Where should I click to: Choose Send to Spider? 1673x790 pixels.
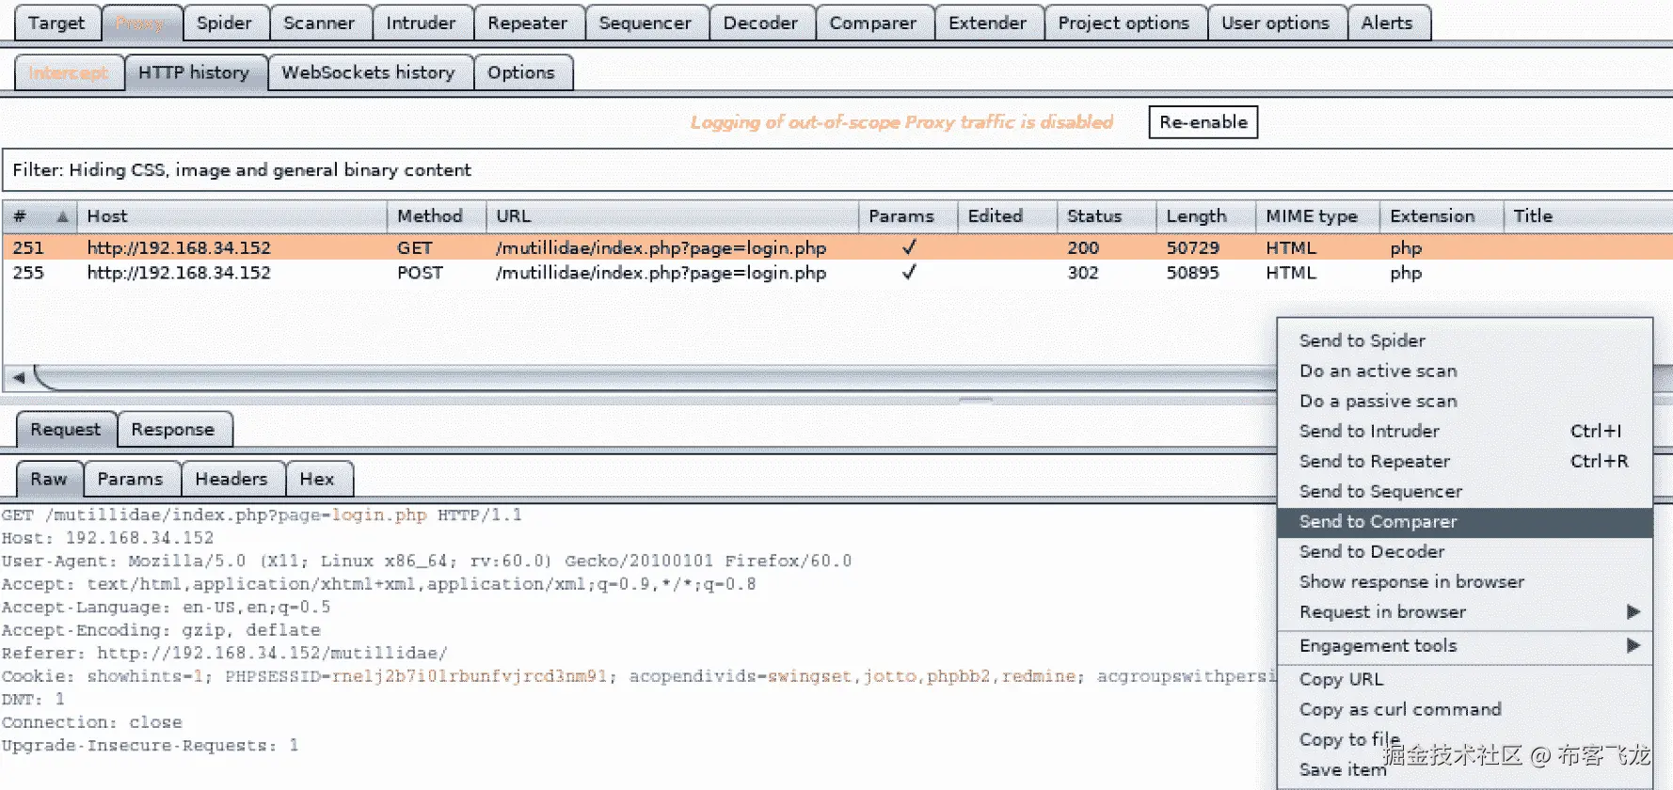1464,340
